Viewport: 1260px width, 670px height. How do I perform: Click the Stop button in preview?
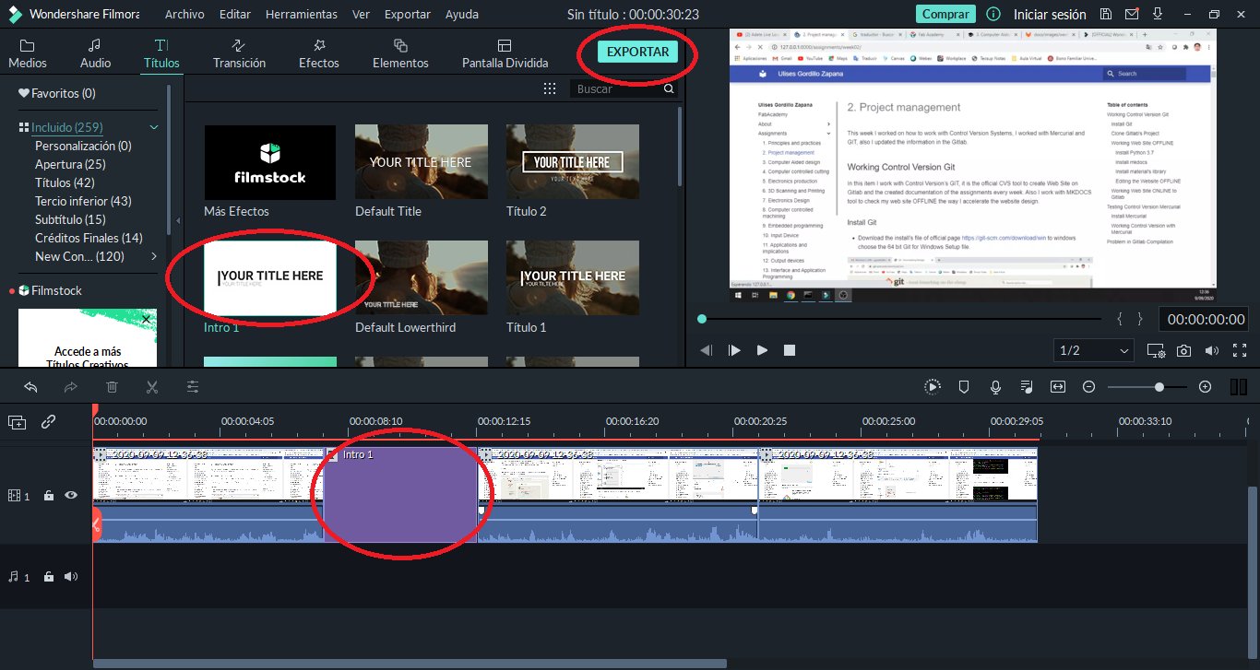click(x=790, y=350)
